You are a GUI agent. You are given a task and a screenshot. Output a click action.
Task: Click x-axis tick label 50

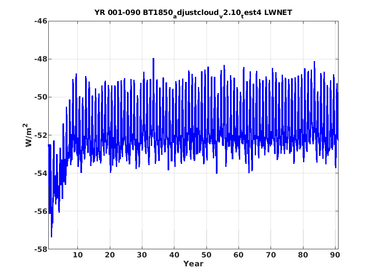[x=206, y=255]
